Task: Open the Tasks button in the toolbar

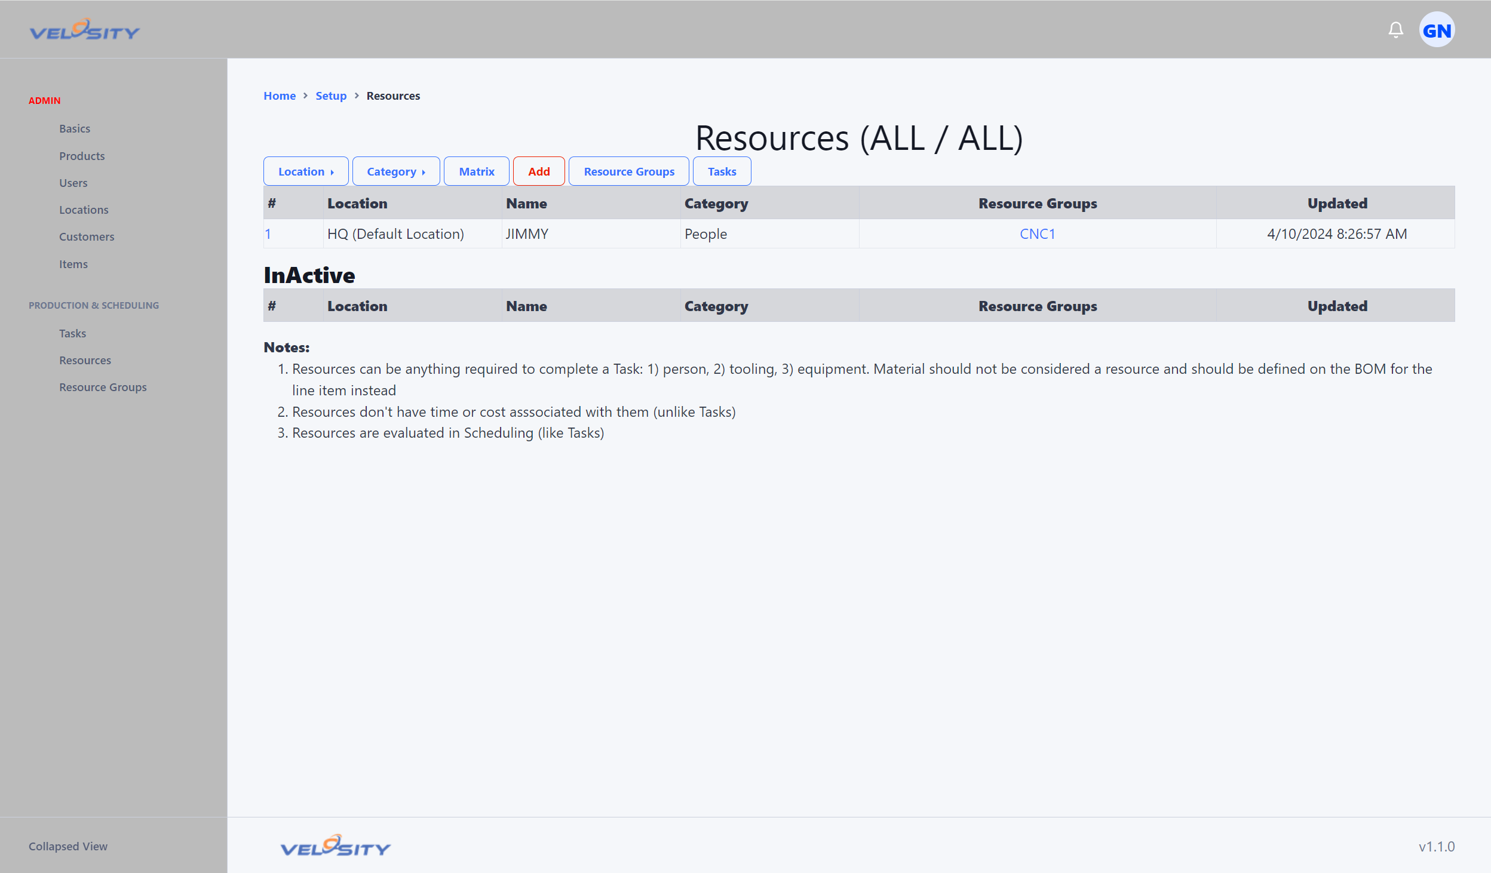Action: (722, 171)
